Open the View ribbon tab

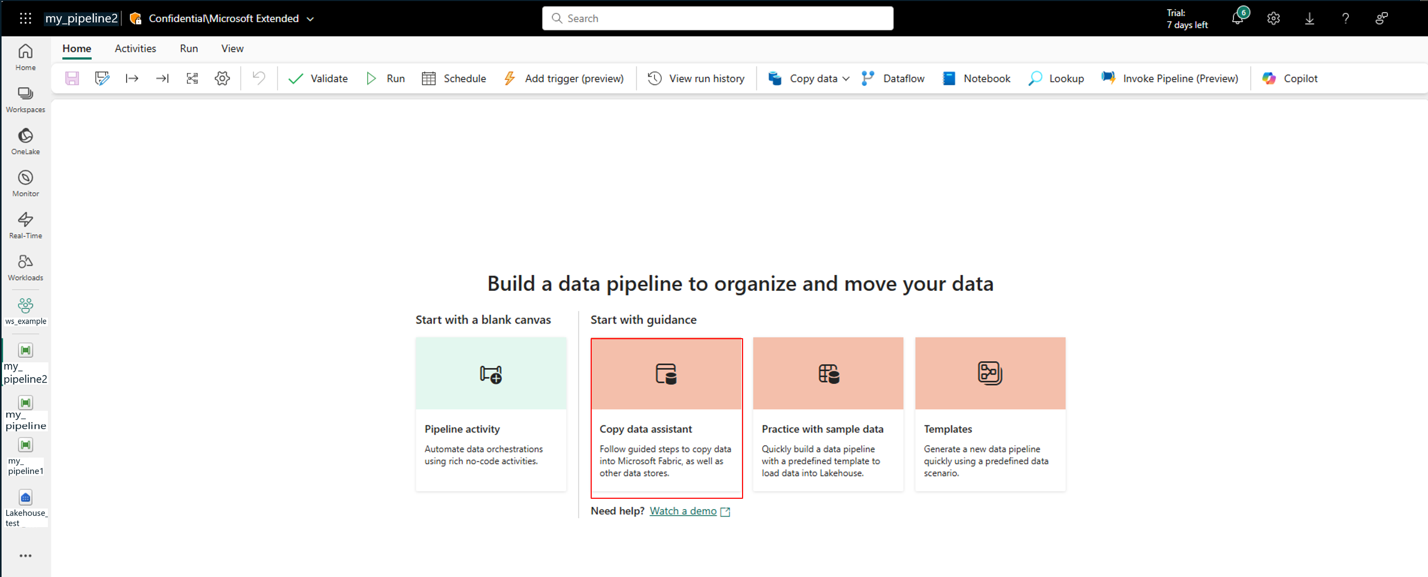pos(232,48)
